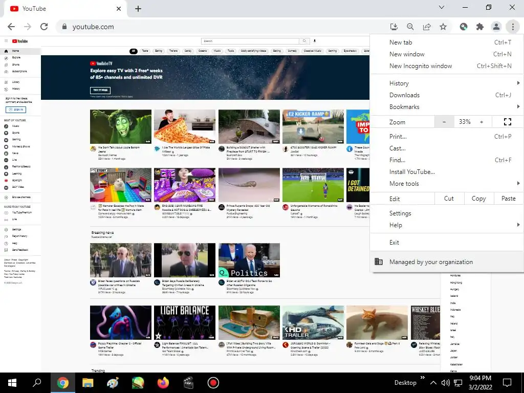The height and width of the screenshot is (393, 524).
Task: Open the KICKER RAMP scooter video thumbnail
Action: pyautogui.click(x=313, y=127)
